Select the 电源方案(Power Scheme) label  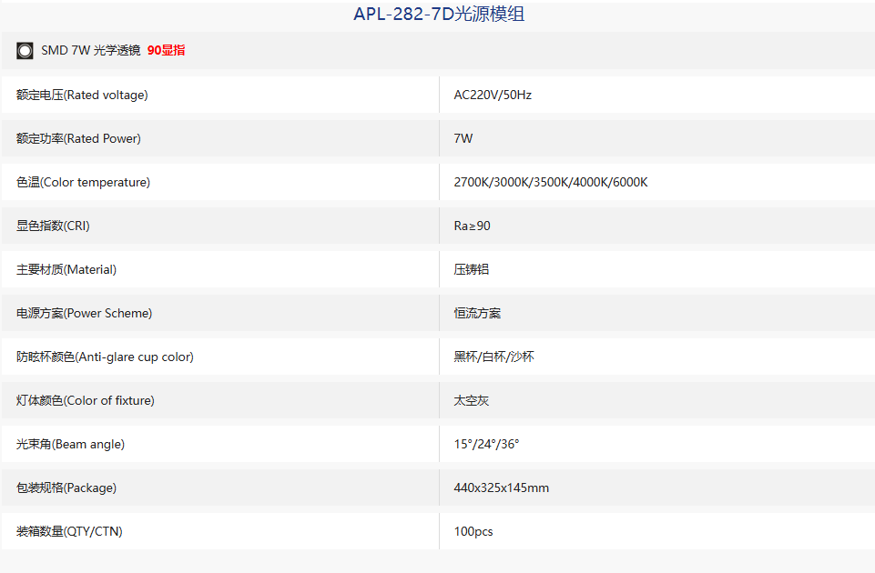[85, 313]
